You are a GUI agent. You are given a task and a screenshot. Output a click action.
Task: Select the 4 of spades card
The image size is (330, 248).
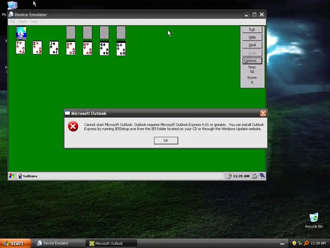point(104,48)
